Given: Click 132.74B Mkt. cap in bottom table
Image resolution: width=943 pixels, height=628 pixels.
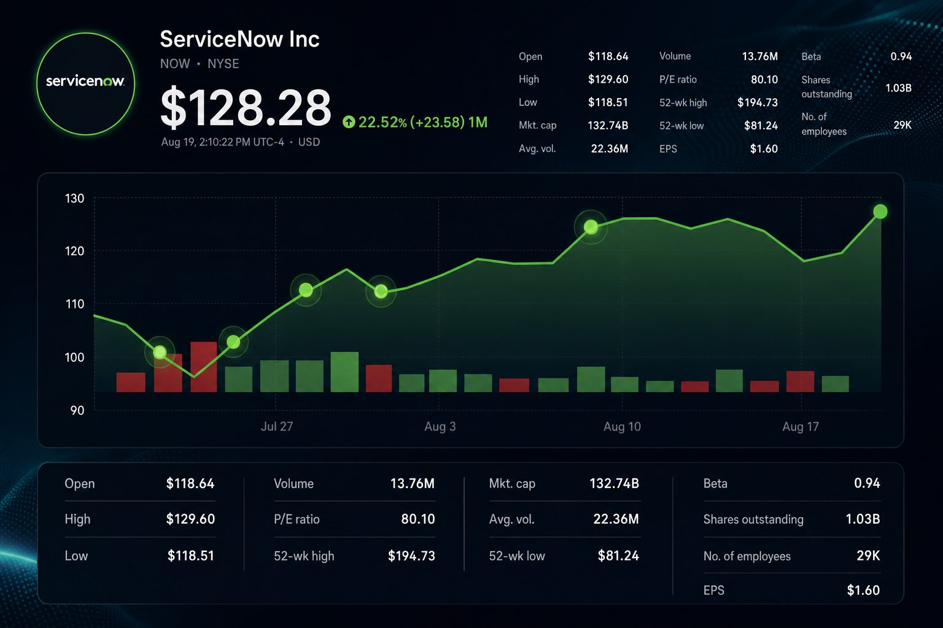Looking at the screenshot, I should click(615, 484).
